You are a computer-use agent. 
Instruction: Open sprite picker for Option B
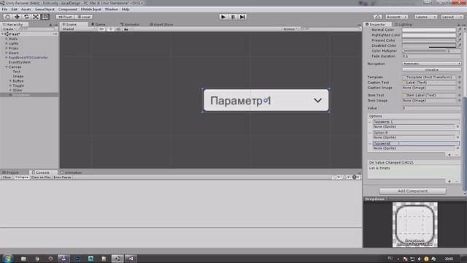tap(458, 137)
